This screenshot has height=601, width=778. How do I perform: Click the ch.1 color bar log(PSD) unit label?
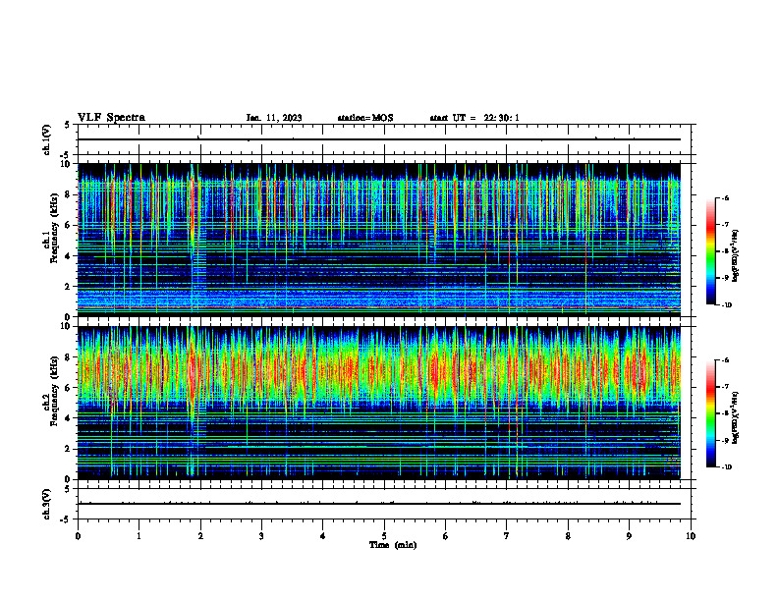click(x=736, y=256)
